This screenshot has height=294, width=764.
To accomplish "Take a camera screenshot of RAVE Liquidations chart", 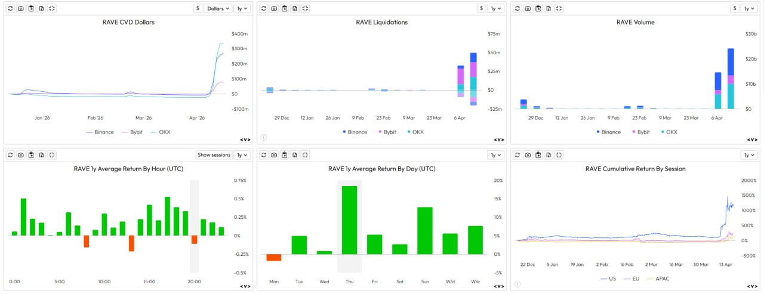I will [x=274, y=8].
